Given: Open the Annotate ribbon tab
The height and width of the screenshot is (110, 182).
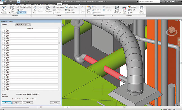Looking at the screenshot, I should pos(21,4).
